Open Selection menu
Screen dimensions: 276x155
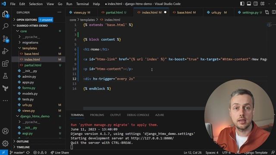click(x=36, y=4)
